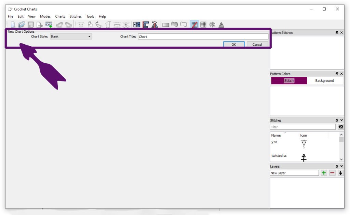Click the Stitches list scroll-down arrow
350x215 pixels.
tap(341, 159)
